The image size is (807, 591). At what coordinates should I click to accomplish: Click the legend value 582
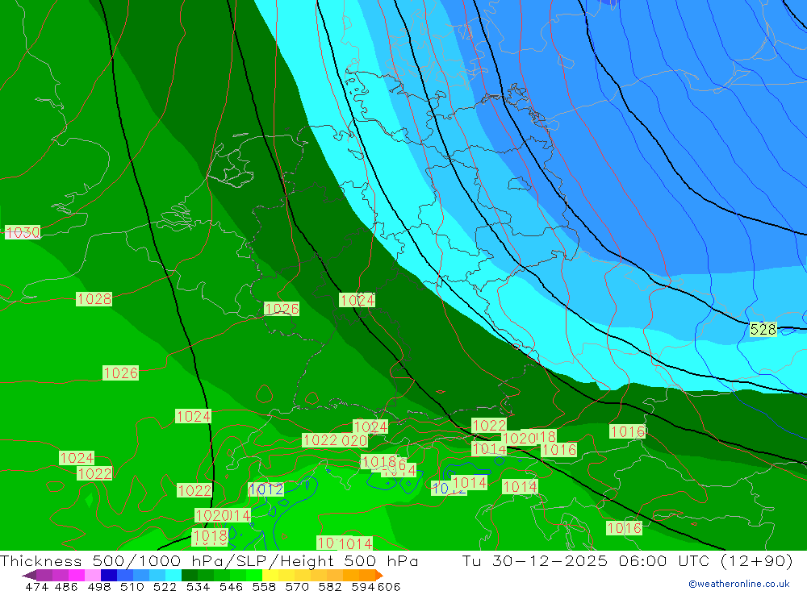[330, 586]
